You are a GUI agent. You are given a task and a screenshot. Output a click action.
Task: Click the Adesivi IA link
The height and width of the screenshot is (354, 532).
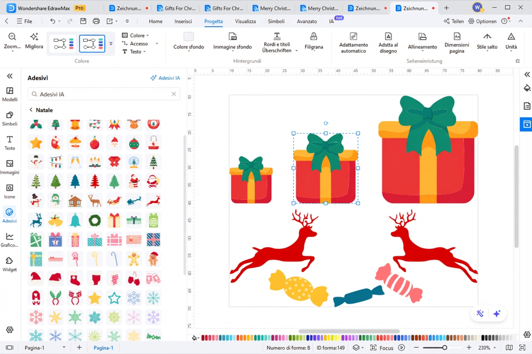coord(165,78)
